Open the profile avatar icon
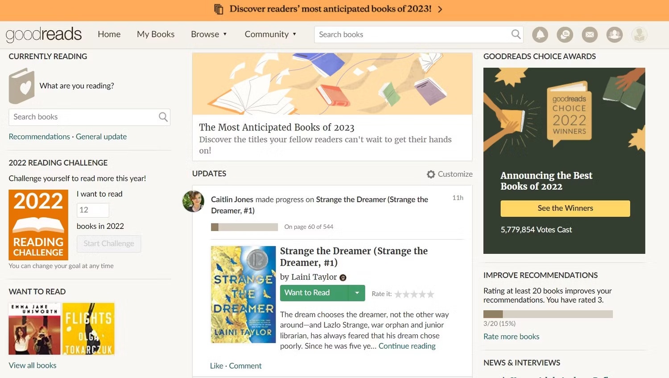This screenshot has height=378, width=669. (639, 35)
